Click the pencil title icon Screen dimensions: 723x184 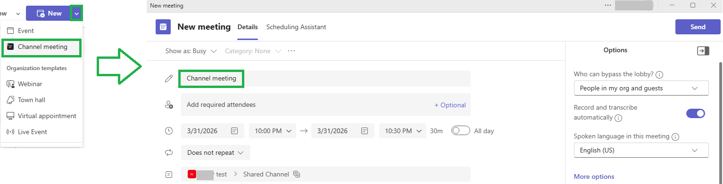[x=169, y=79]
